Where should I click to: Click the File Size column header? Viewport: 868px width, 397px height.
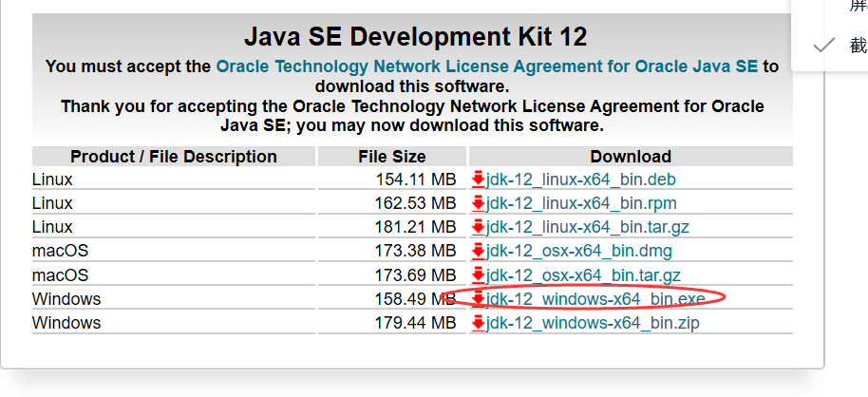[x=392, y=157]
